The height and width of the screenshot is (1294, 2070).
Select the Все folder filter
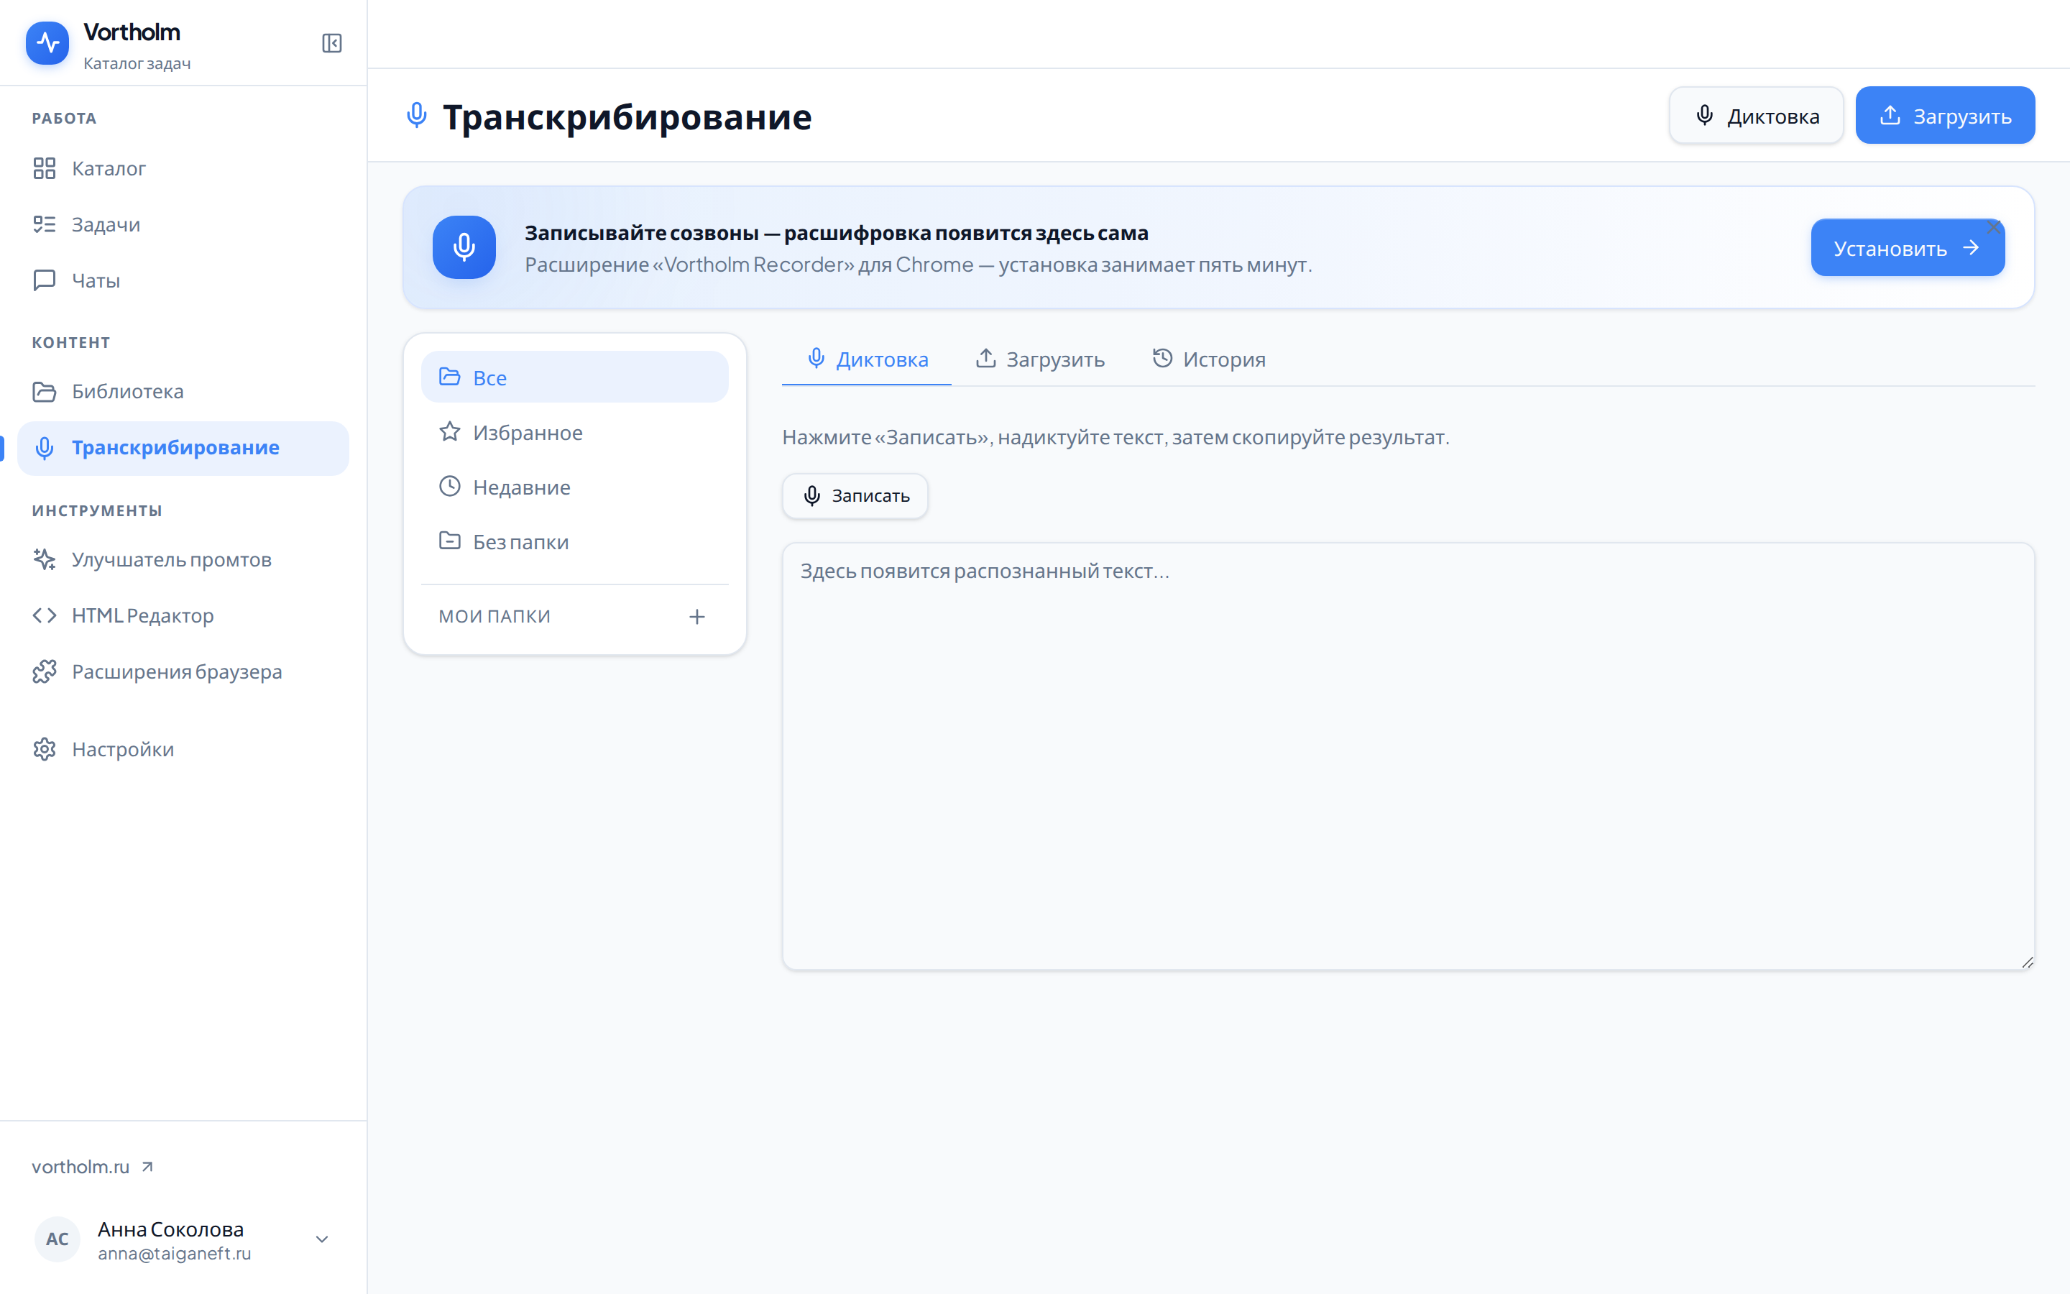coord(575,377)
